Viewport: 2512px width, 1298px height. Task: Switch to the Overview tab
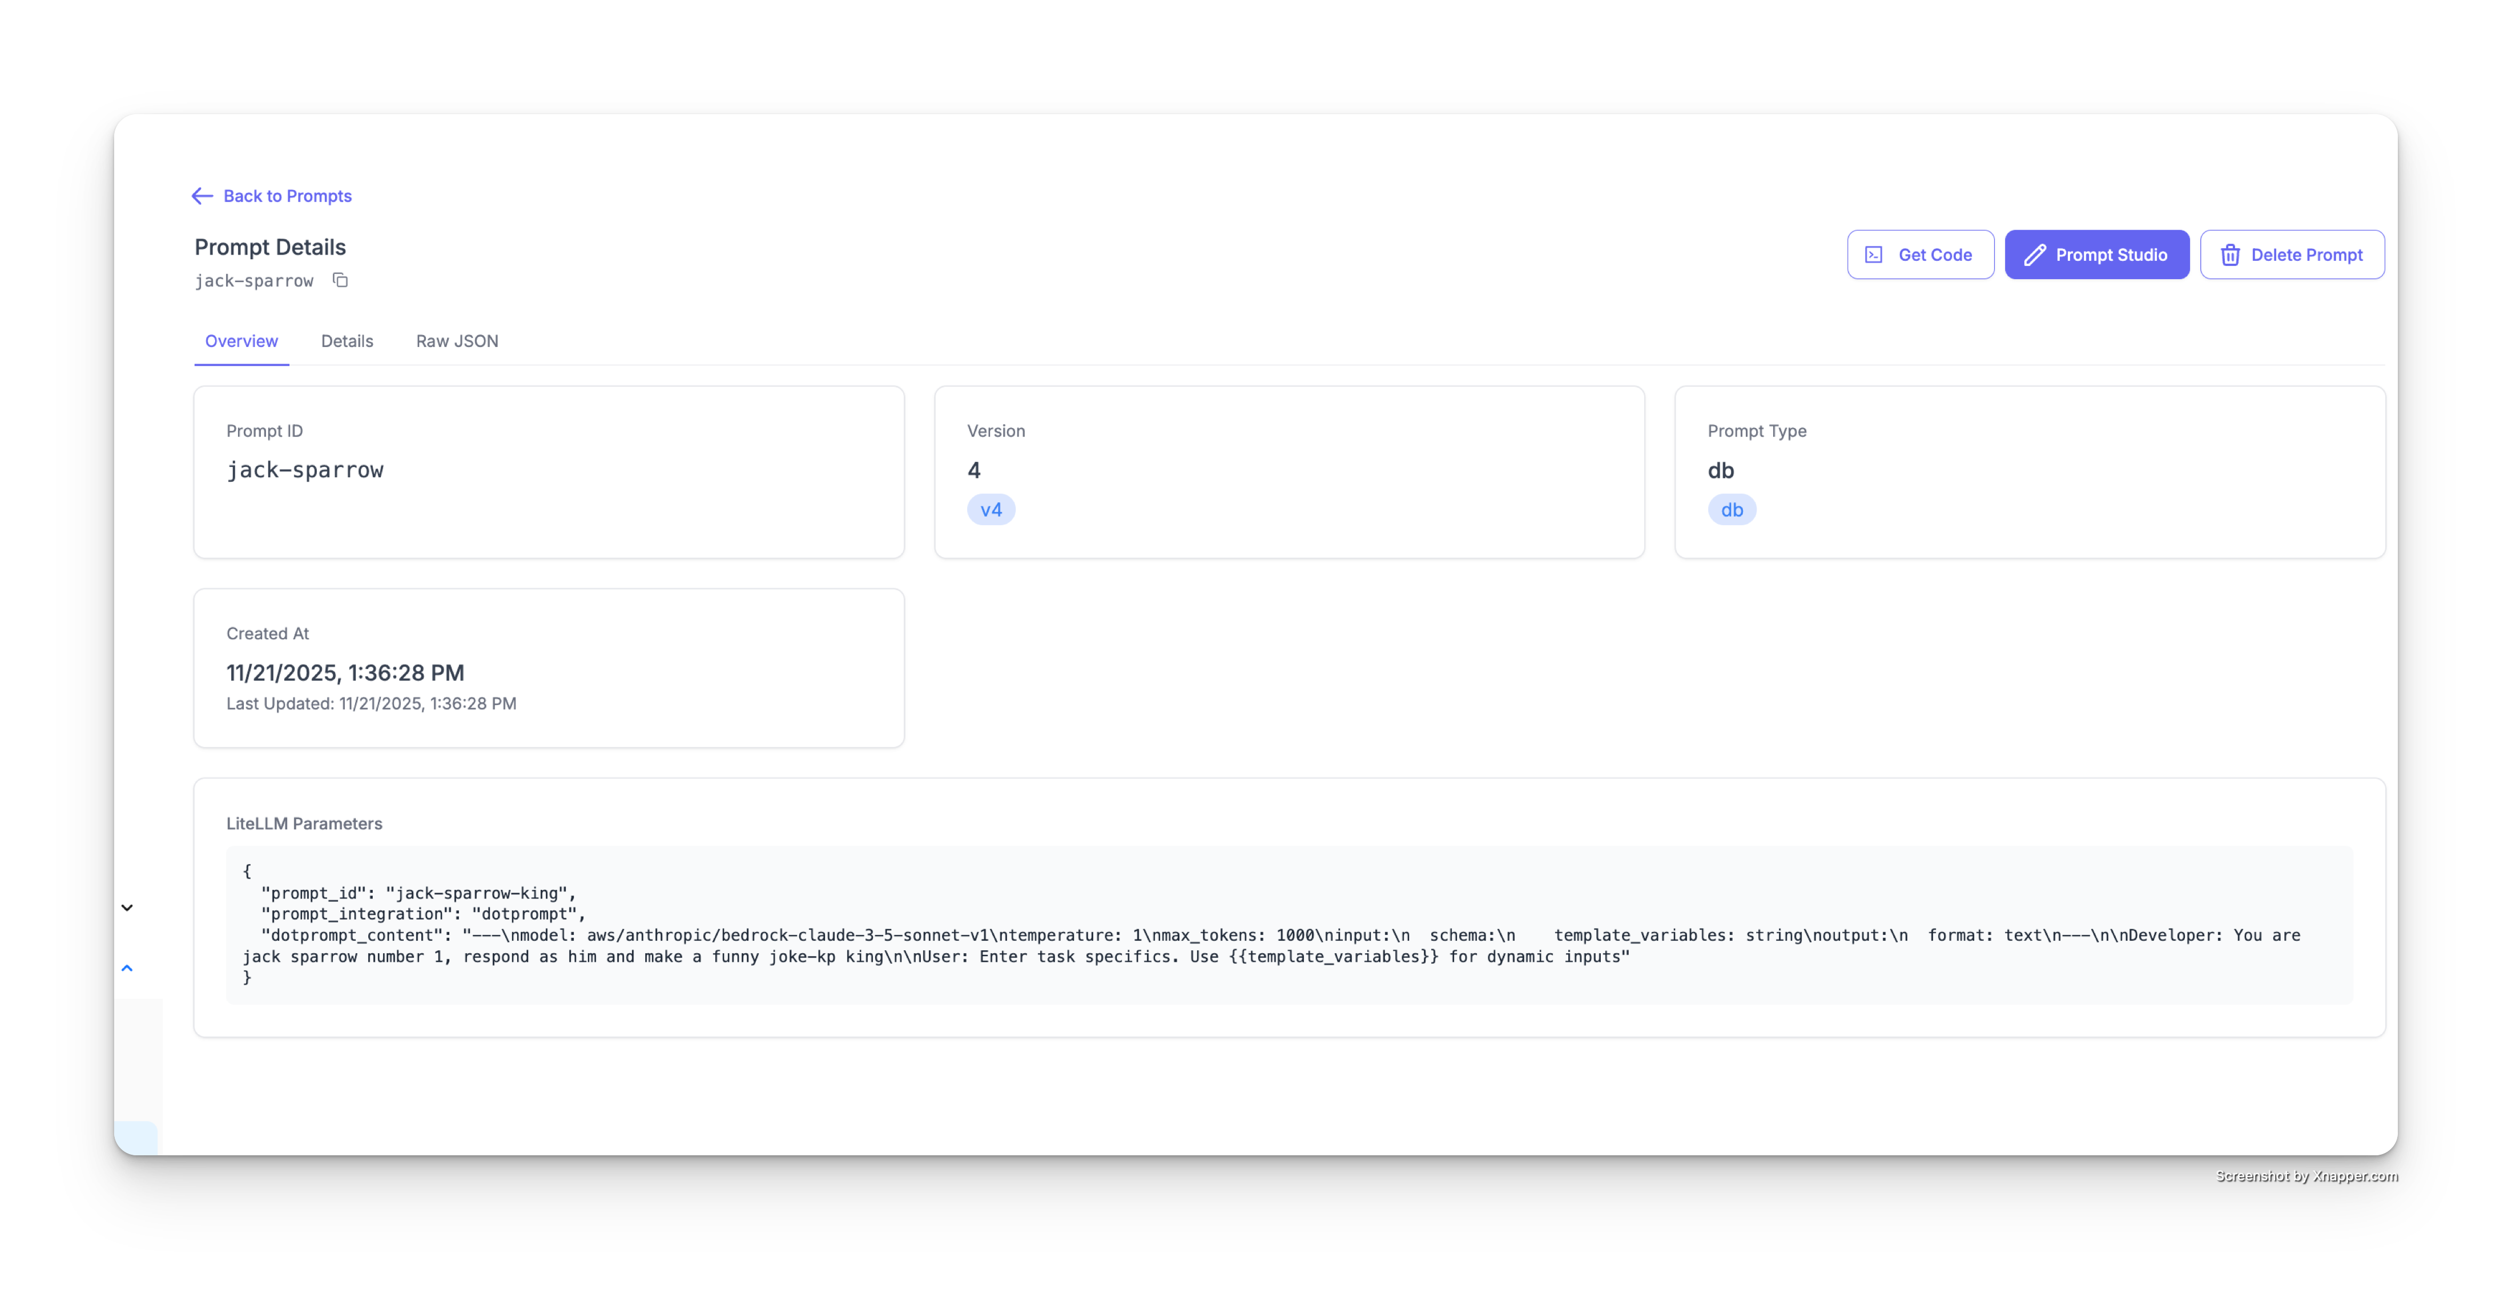point(241,341)
